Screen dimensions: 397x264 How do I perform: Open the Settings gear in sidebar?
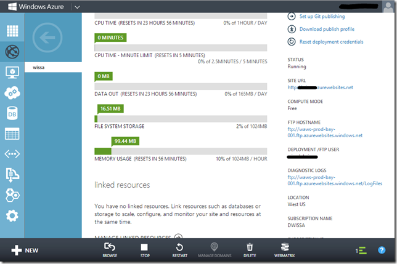tap(12, 216)
